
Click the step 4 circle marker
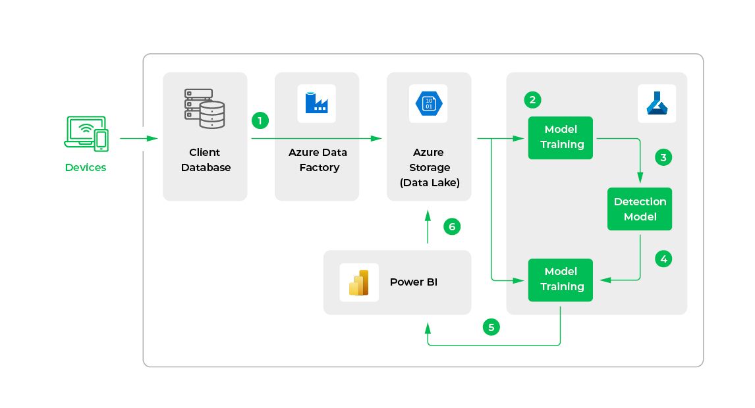pyautogui.click(x=663, y=259)
